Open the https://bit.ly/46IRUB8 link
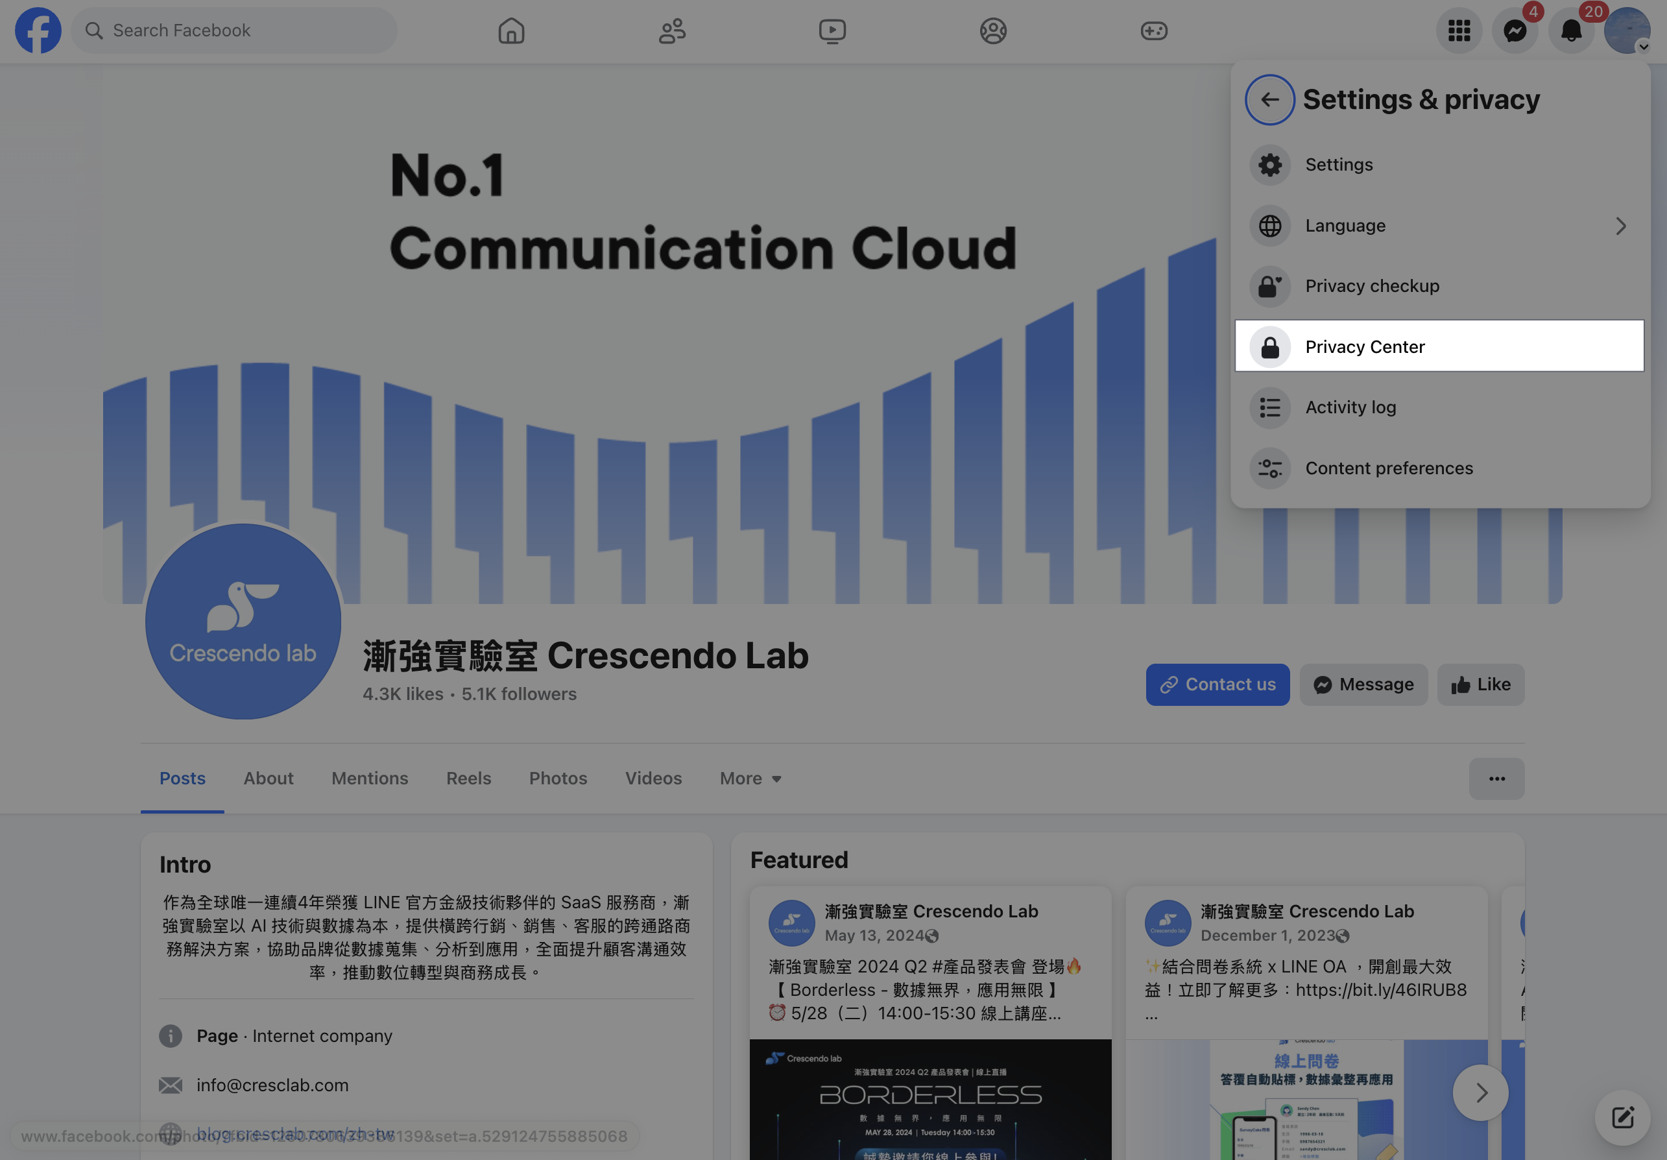 pyautogui.click(x=1381, y=990)
